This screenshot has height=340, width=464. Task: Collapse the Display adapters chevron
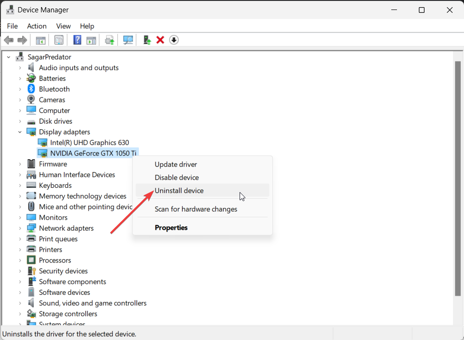click(x=20, y=132)
